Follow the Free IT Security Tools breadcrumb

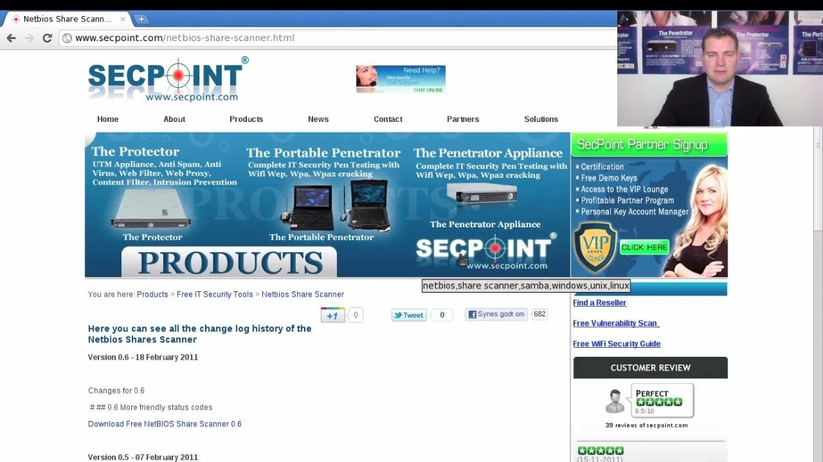215,294
